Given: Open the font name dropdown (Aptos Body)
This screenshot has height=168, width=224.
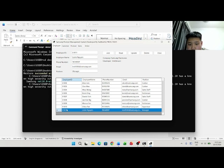Looking at the screenshot, I should 32,36.
